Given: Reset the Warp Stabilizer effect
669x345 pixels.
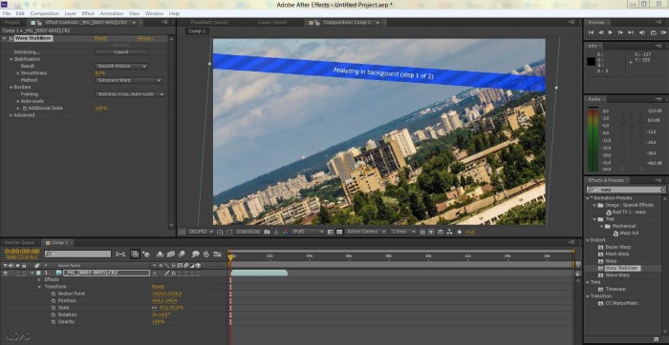Looking at the screenshot, I should point(100,38).
